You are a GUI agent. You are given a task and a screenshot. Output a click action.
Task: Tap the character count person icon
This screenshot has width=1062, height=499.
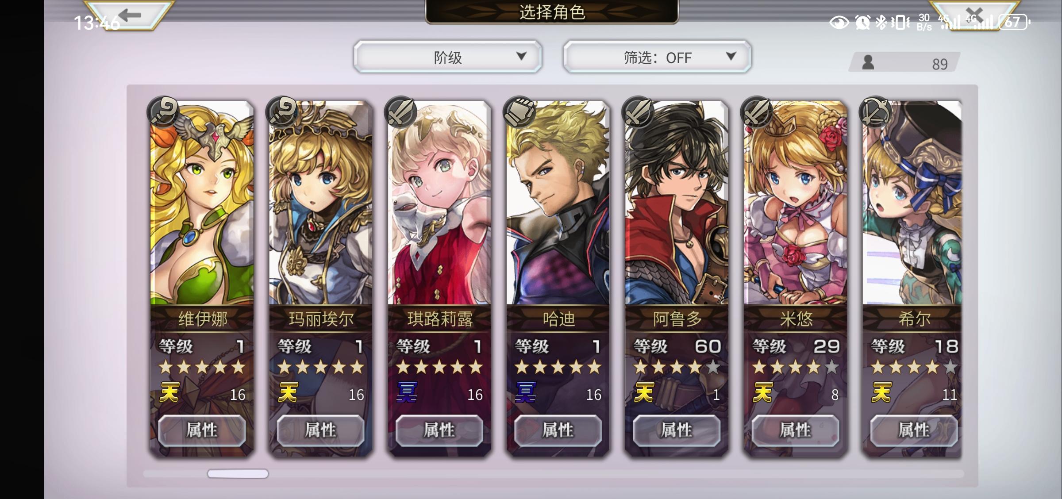[868, 62]
